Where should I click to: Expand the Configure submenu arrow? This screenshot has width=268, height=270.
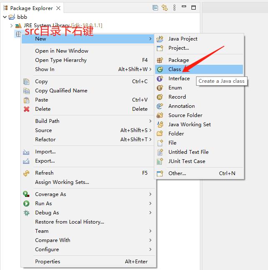click(151, 250)
